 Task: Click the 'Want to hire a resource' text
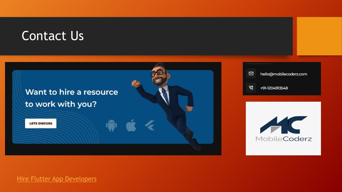pyautogui.click(x=71, y=92)
